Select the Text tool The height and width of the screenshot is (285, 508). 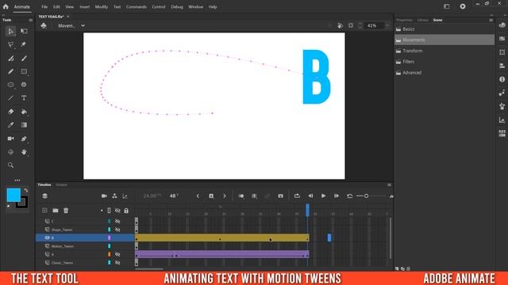(24, 98)
